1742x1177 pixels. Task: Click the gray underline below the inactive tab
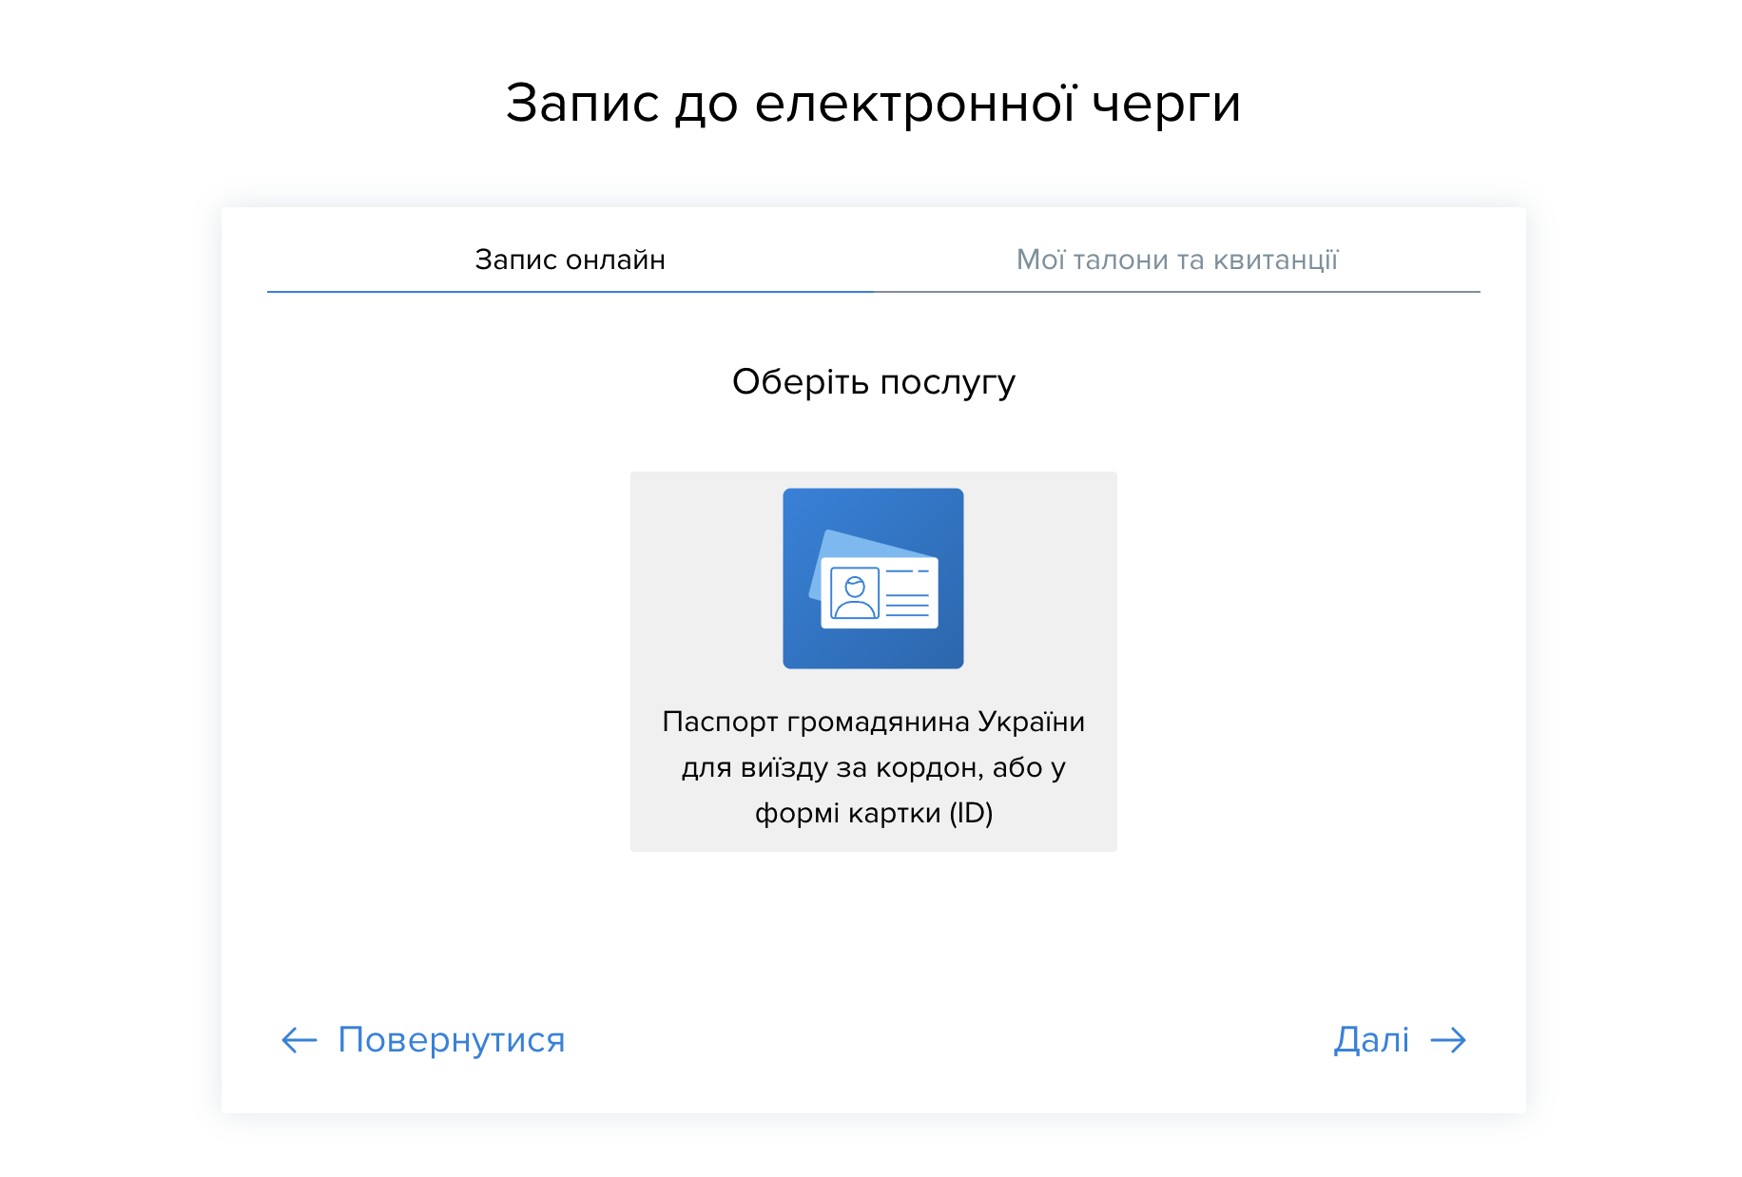click(x=1176, y=292)
